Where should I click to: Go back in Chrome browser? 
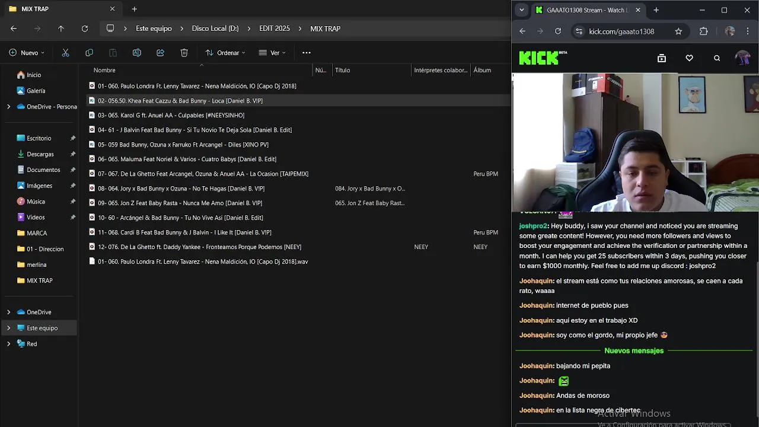pos(522,31)
